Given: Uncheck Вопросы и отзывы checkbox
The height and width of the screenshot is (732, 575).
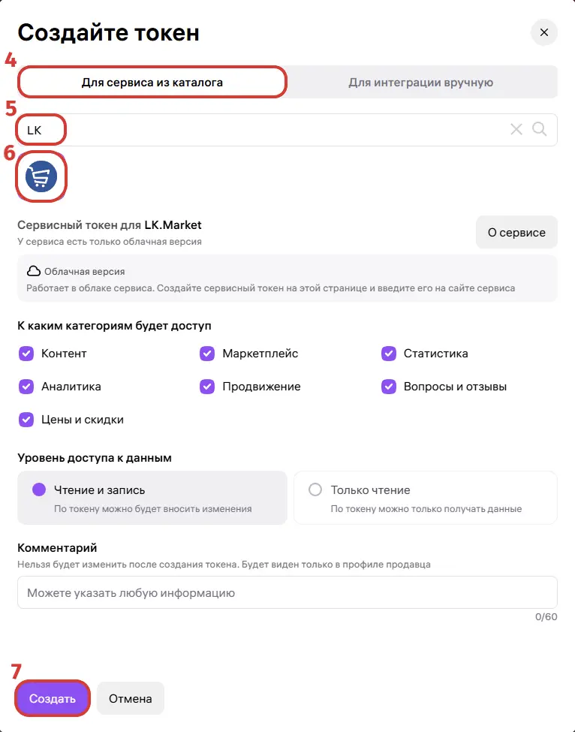Looking at the screenshot, I should coord(389,387).
